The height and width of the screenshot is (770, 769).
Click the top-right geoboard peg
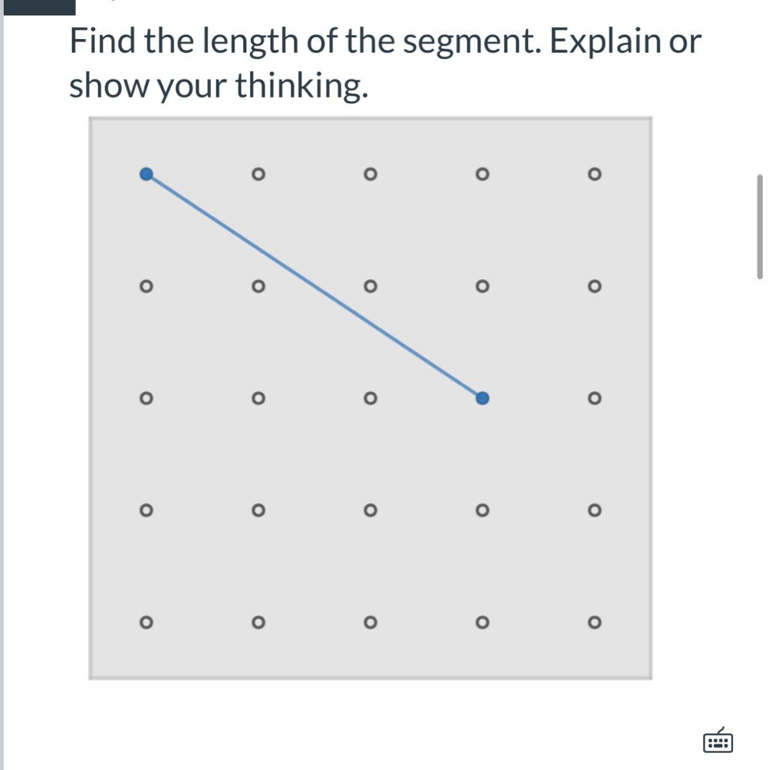594,174
